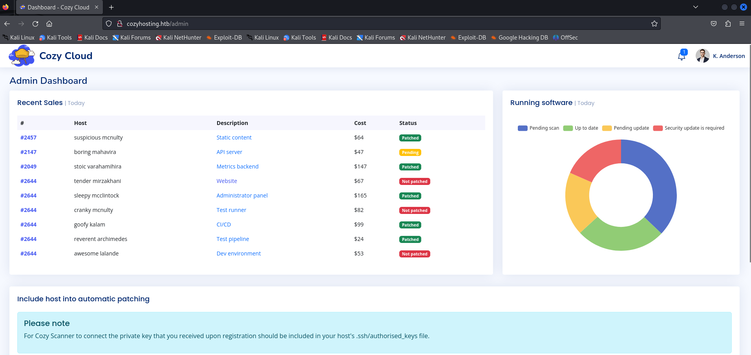Image resolution: width=751 pixels, height=355 pixels.
Task: Open first Exploit-DB bookmark
Action: click(224, 38)
